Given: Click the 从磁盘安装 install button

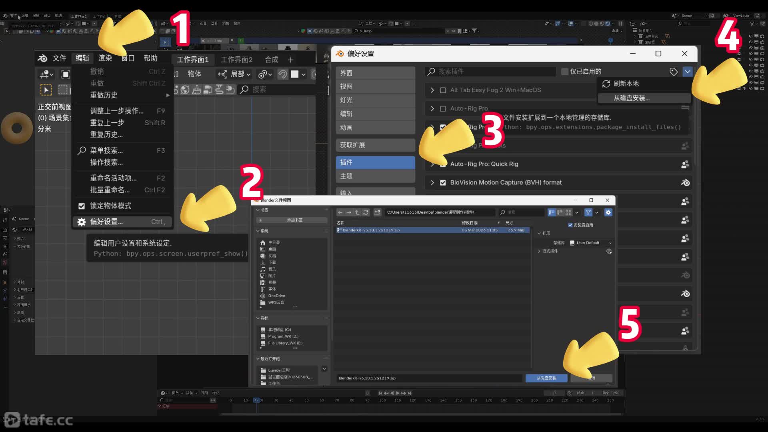Looking at the screenshot, I should [x=546, y=378].
